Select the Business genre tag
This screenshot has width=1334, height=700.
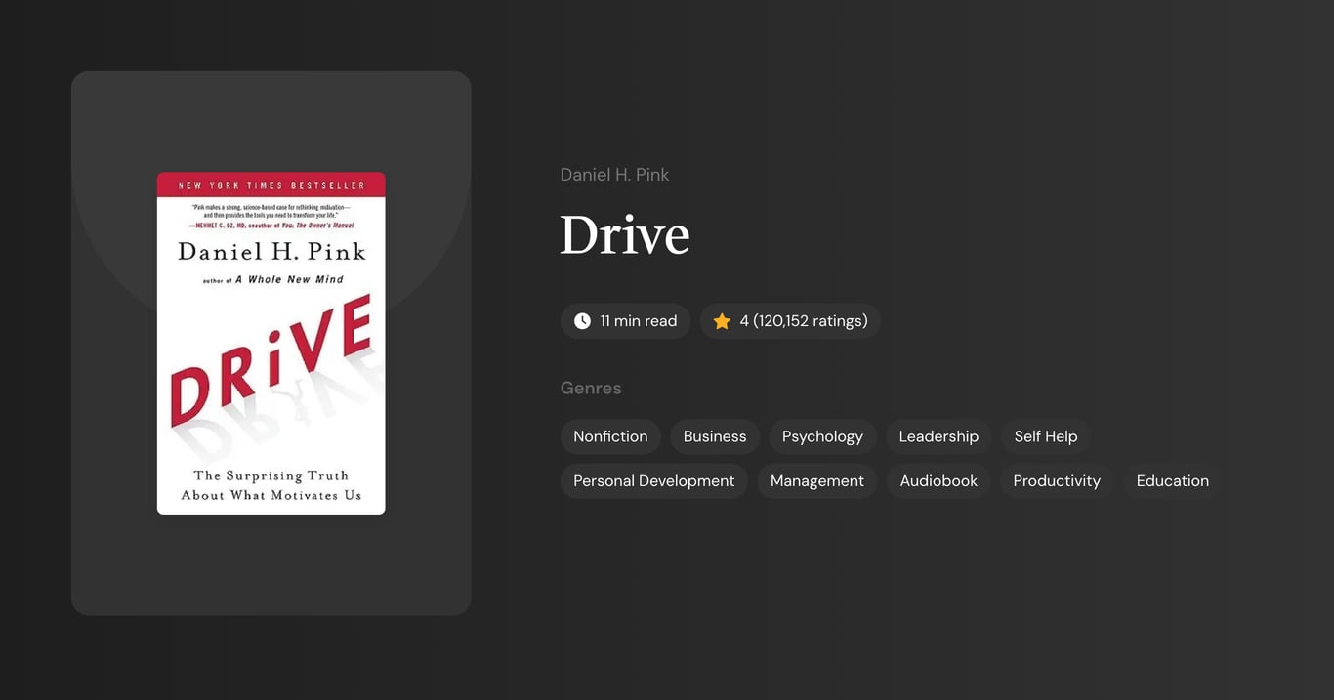coord(715,436)
